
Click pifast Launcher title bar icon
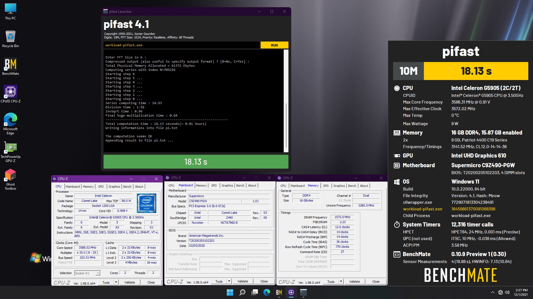tap(105, 11)
